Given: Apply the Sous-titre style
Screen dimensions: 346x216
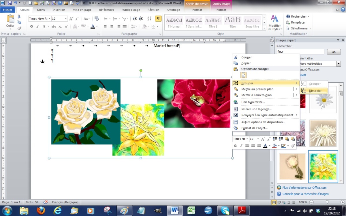Looking at the screenshot, I should point(252,23).
